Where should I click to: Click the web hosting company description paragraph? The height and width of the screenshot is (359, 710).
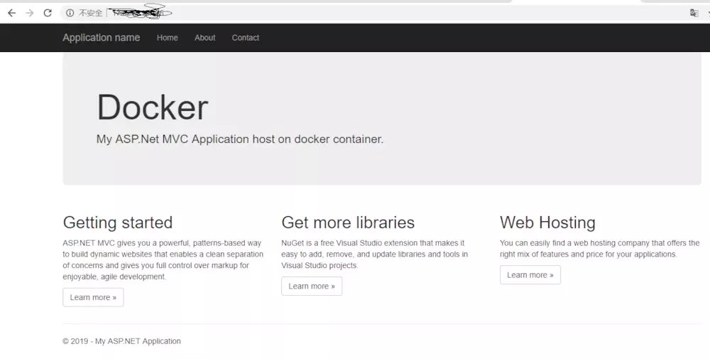[x=599, y=248]
